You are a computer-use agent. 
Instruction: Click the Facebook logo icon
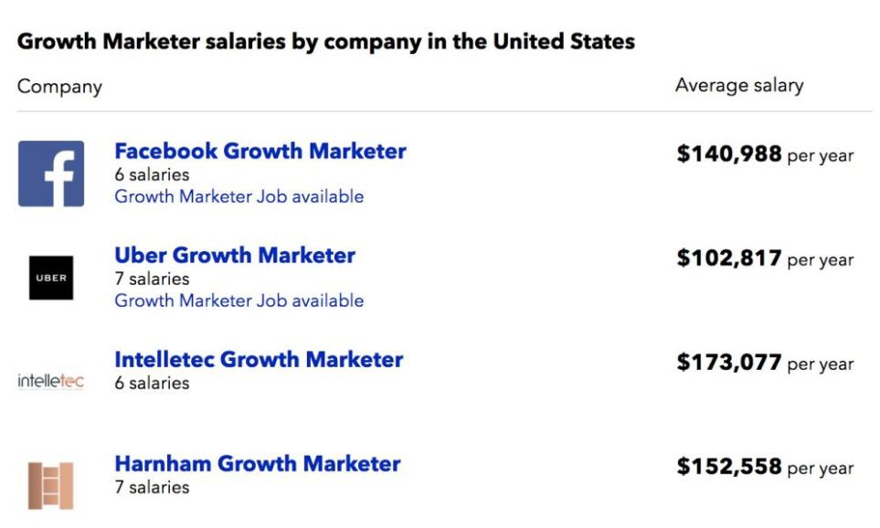pyautogui.click(x=51, y=174)
